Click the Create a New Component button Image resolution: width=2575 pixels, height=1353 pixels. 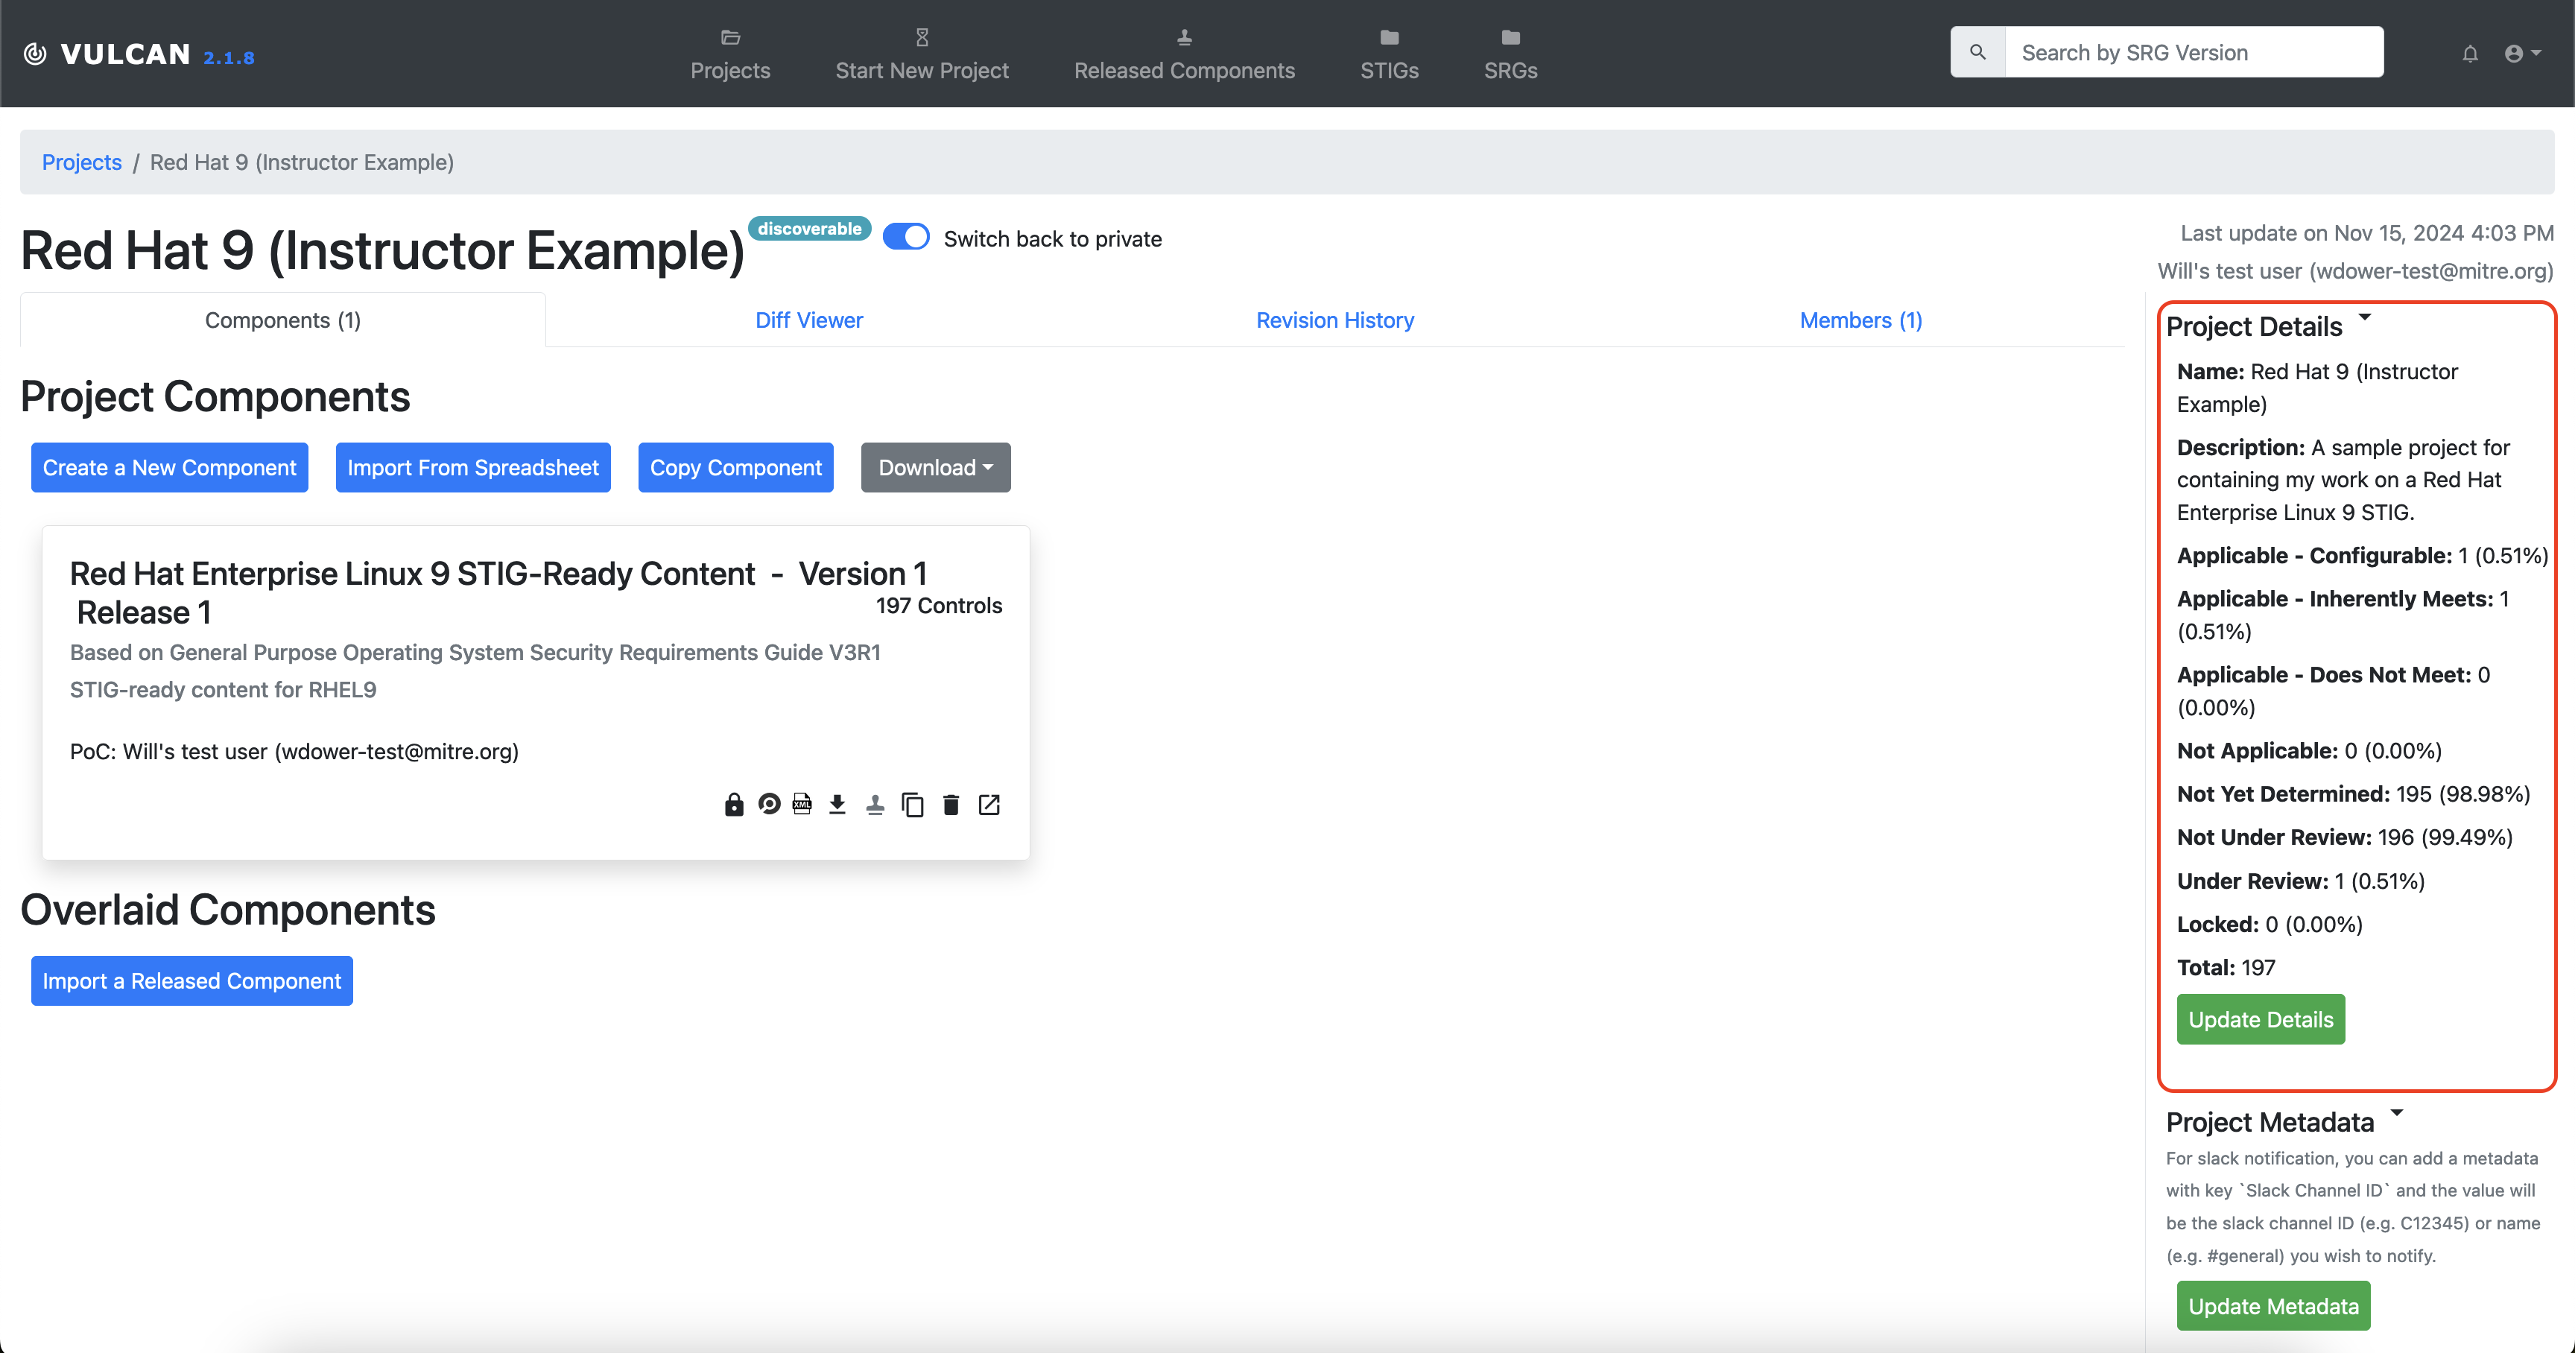coord(169,468)
